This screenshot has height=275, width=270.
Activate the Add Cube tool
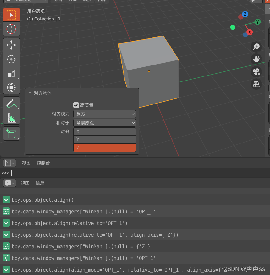click(x=12, y=134)
